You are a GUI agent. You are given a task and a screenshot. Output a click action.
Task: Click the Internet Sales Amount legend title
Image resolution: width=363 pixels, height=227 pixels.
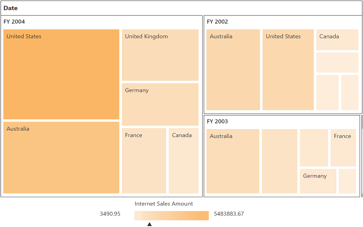tap(164, 204)
